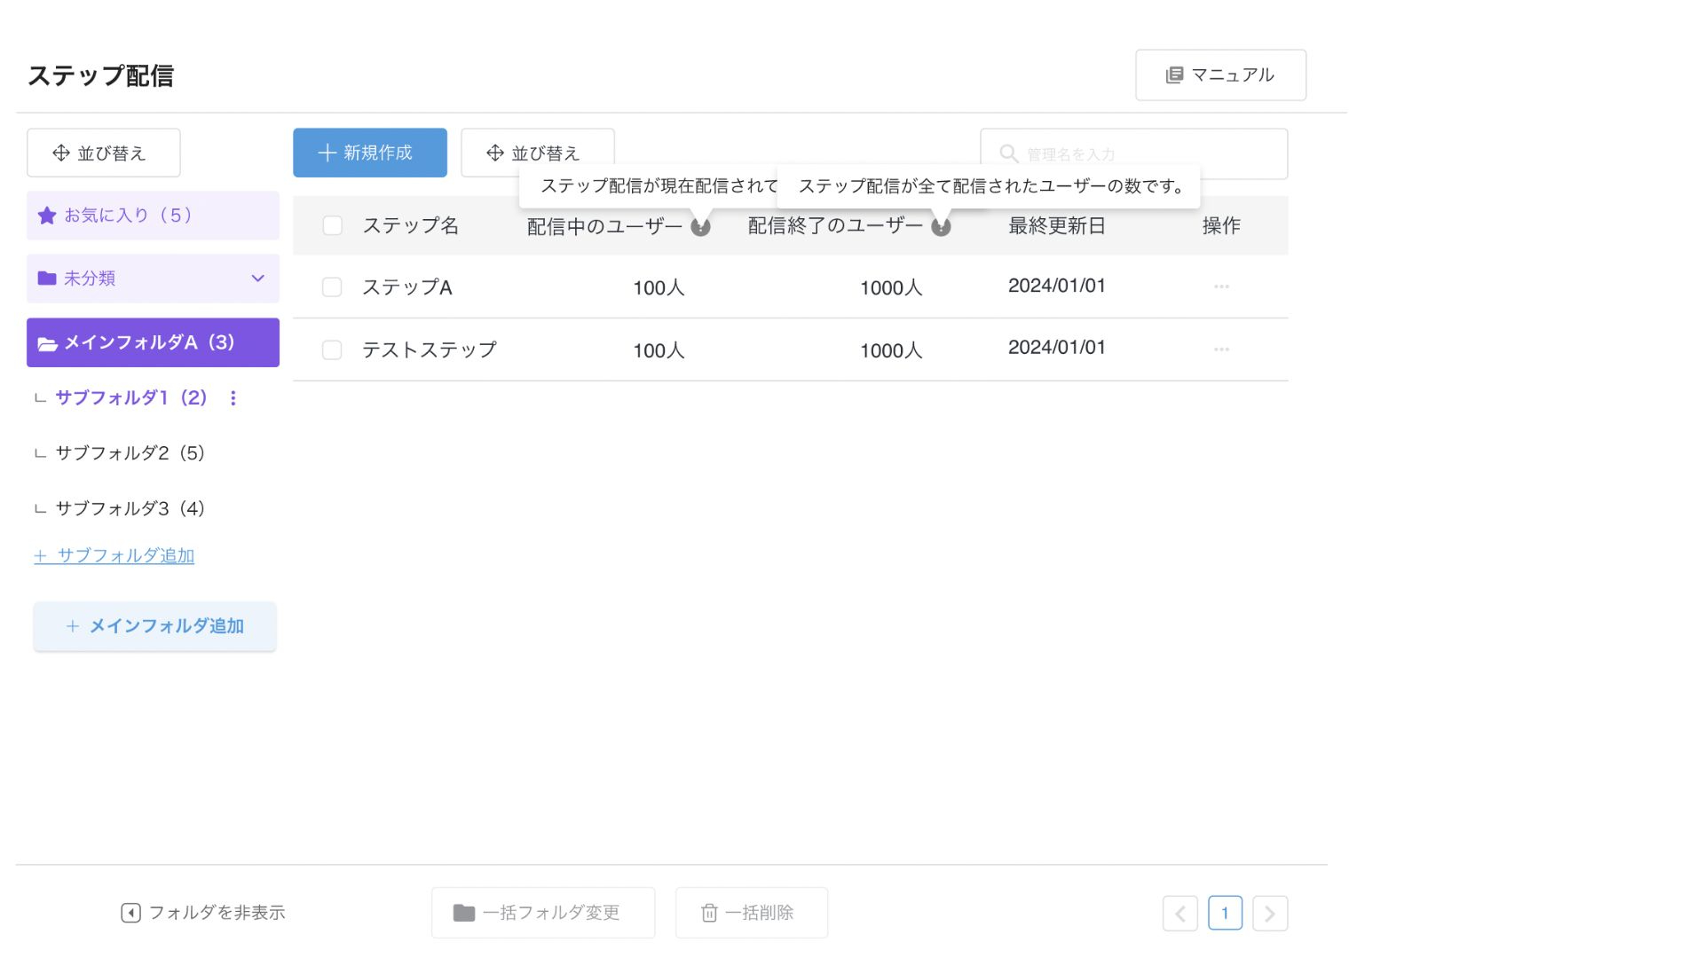
Task: Open サブフォルダ2 in folder tree
Action: (x=130, y=453)
